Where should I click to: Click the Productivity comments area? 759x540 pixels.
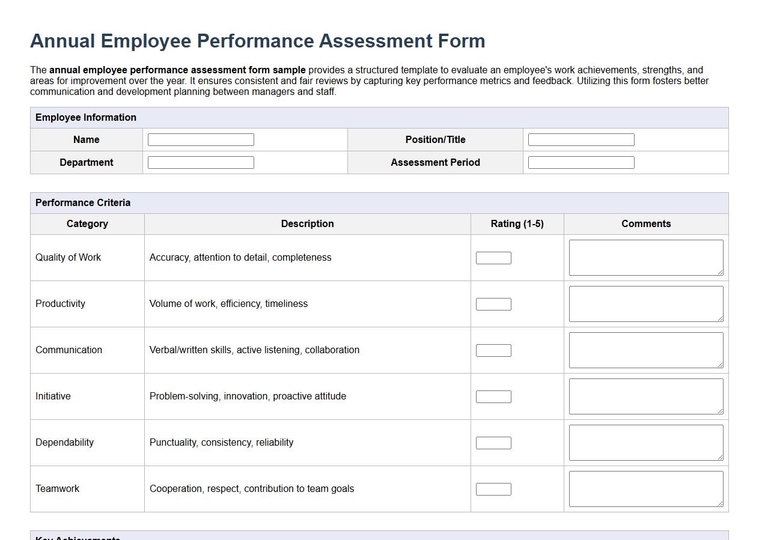click(x=645, y=303)
